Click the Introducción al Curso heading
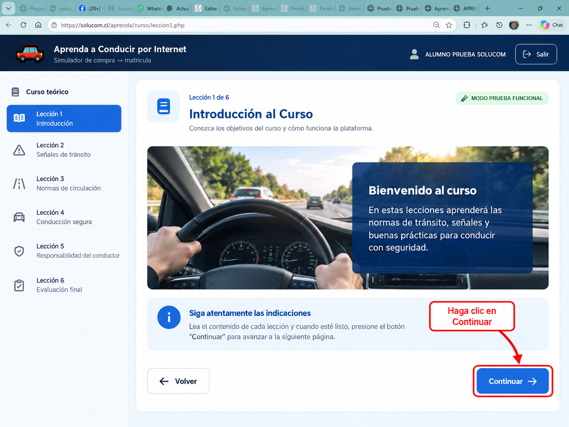 [251, 114]
